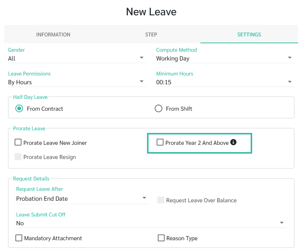
Task: Expand the Compute Method dropdown
Action: click(x=290, y=57)
